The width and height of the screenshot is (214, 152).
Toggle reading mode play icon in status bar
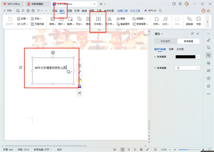coord(135,150)
